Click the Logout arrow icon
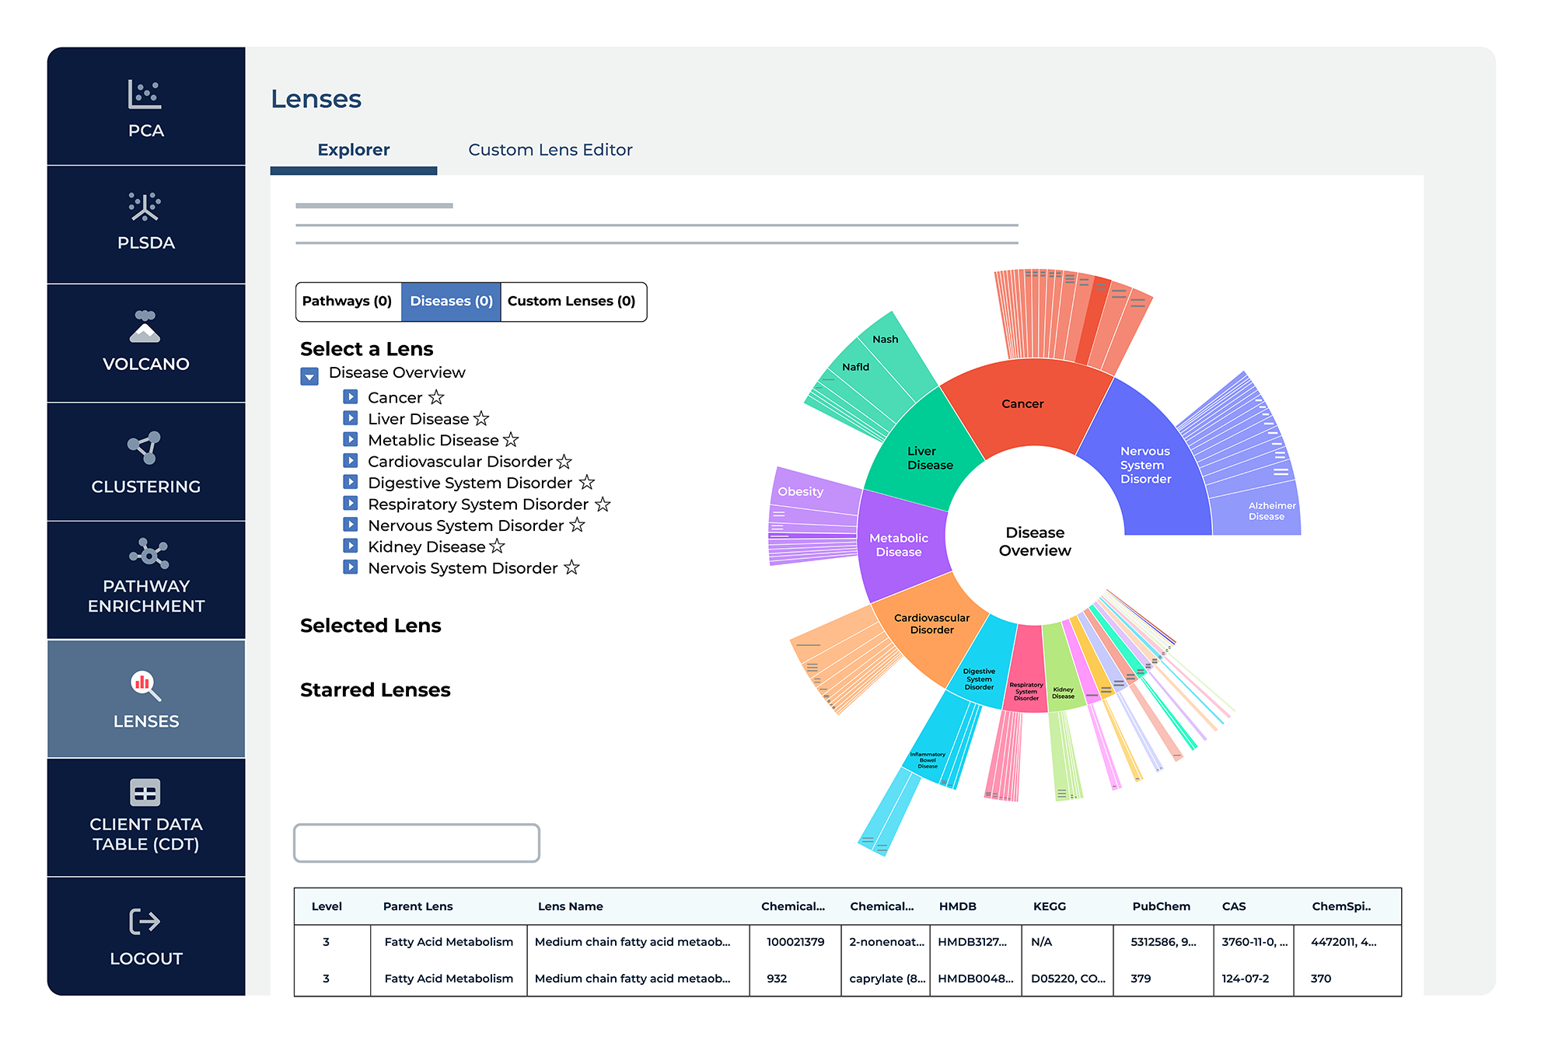The image size is (1555, 1054). pos(145,922)
